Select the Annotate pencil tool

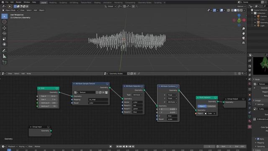(x=5, y=50)
